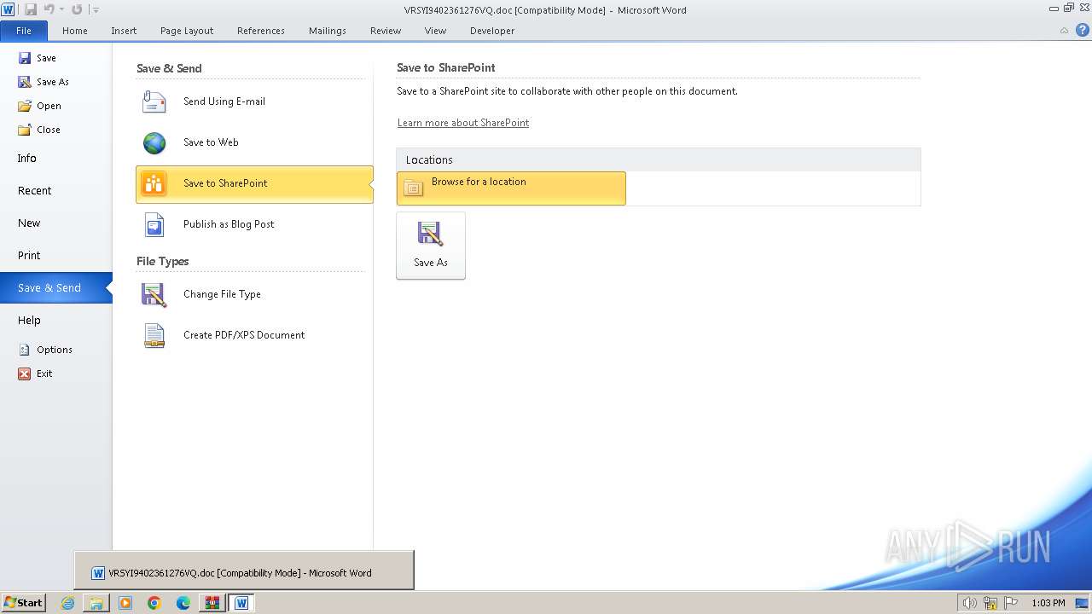Viewport: 1092px width, 614px height.
Task: Click the Save icon in Quick Access Toolbar
Action: pos(31,9)
